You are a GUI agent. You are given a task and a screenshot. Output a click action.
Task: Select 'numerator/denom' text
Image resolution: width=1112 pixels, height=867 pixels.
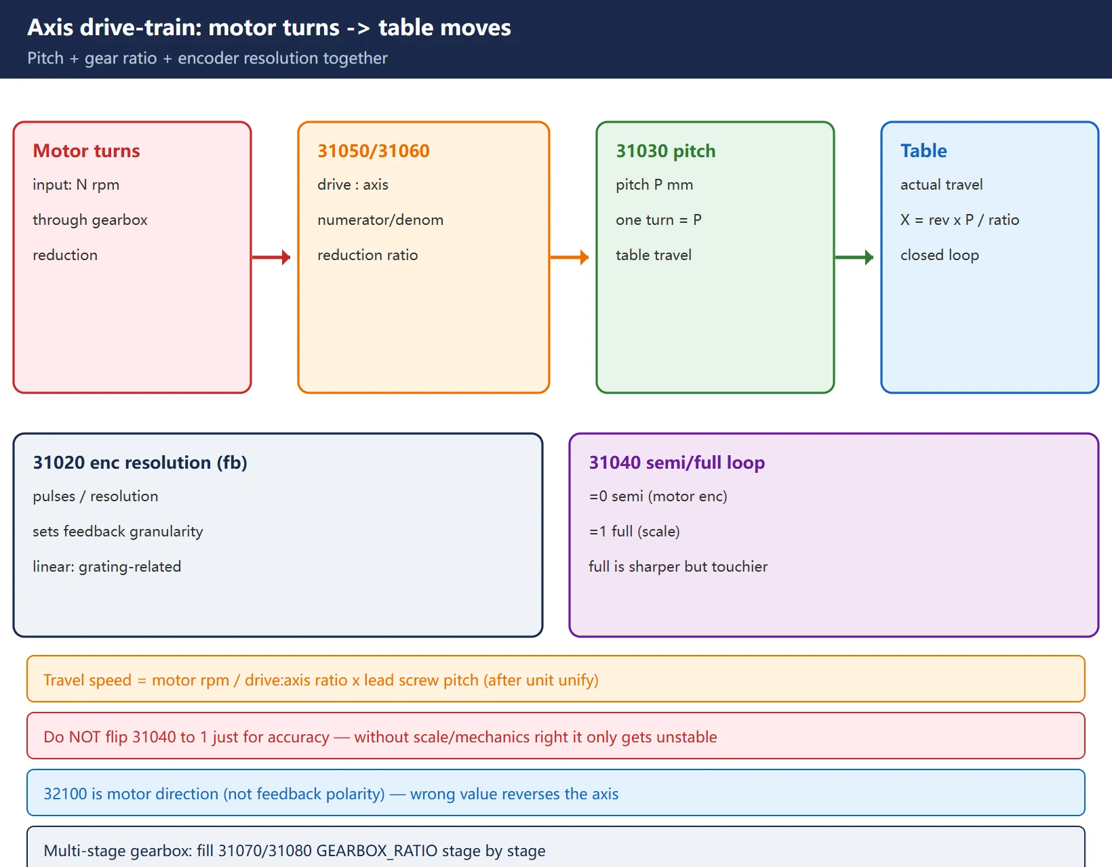click(380, 219)
